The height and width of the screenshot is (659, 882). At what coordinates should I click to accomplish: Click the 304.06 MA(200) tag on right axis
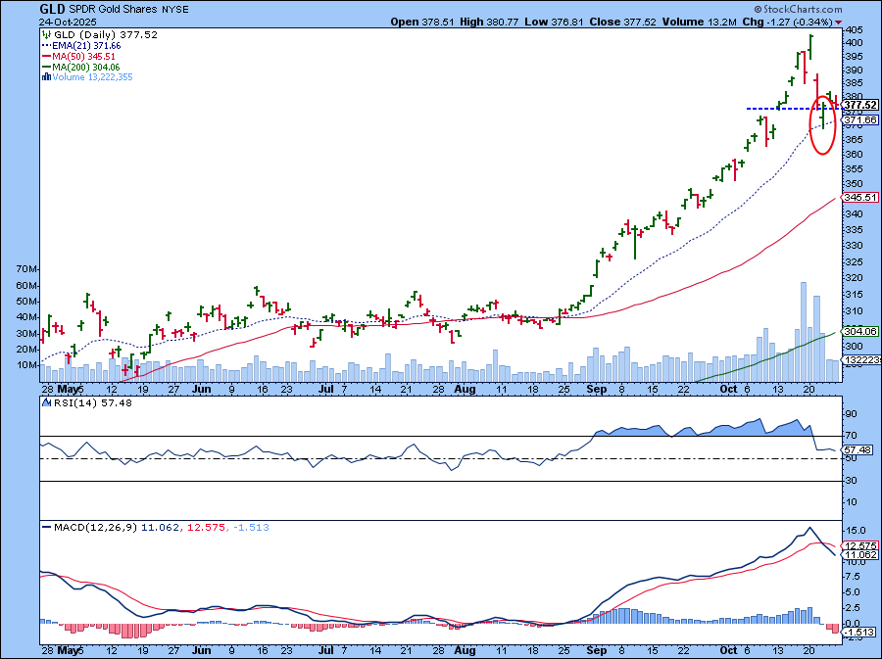tap(860, 332)
